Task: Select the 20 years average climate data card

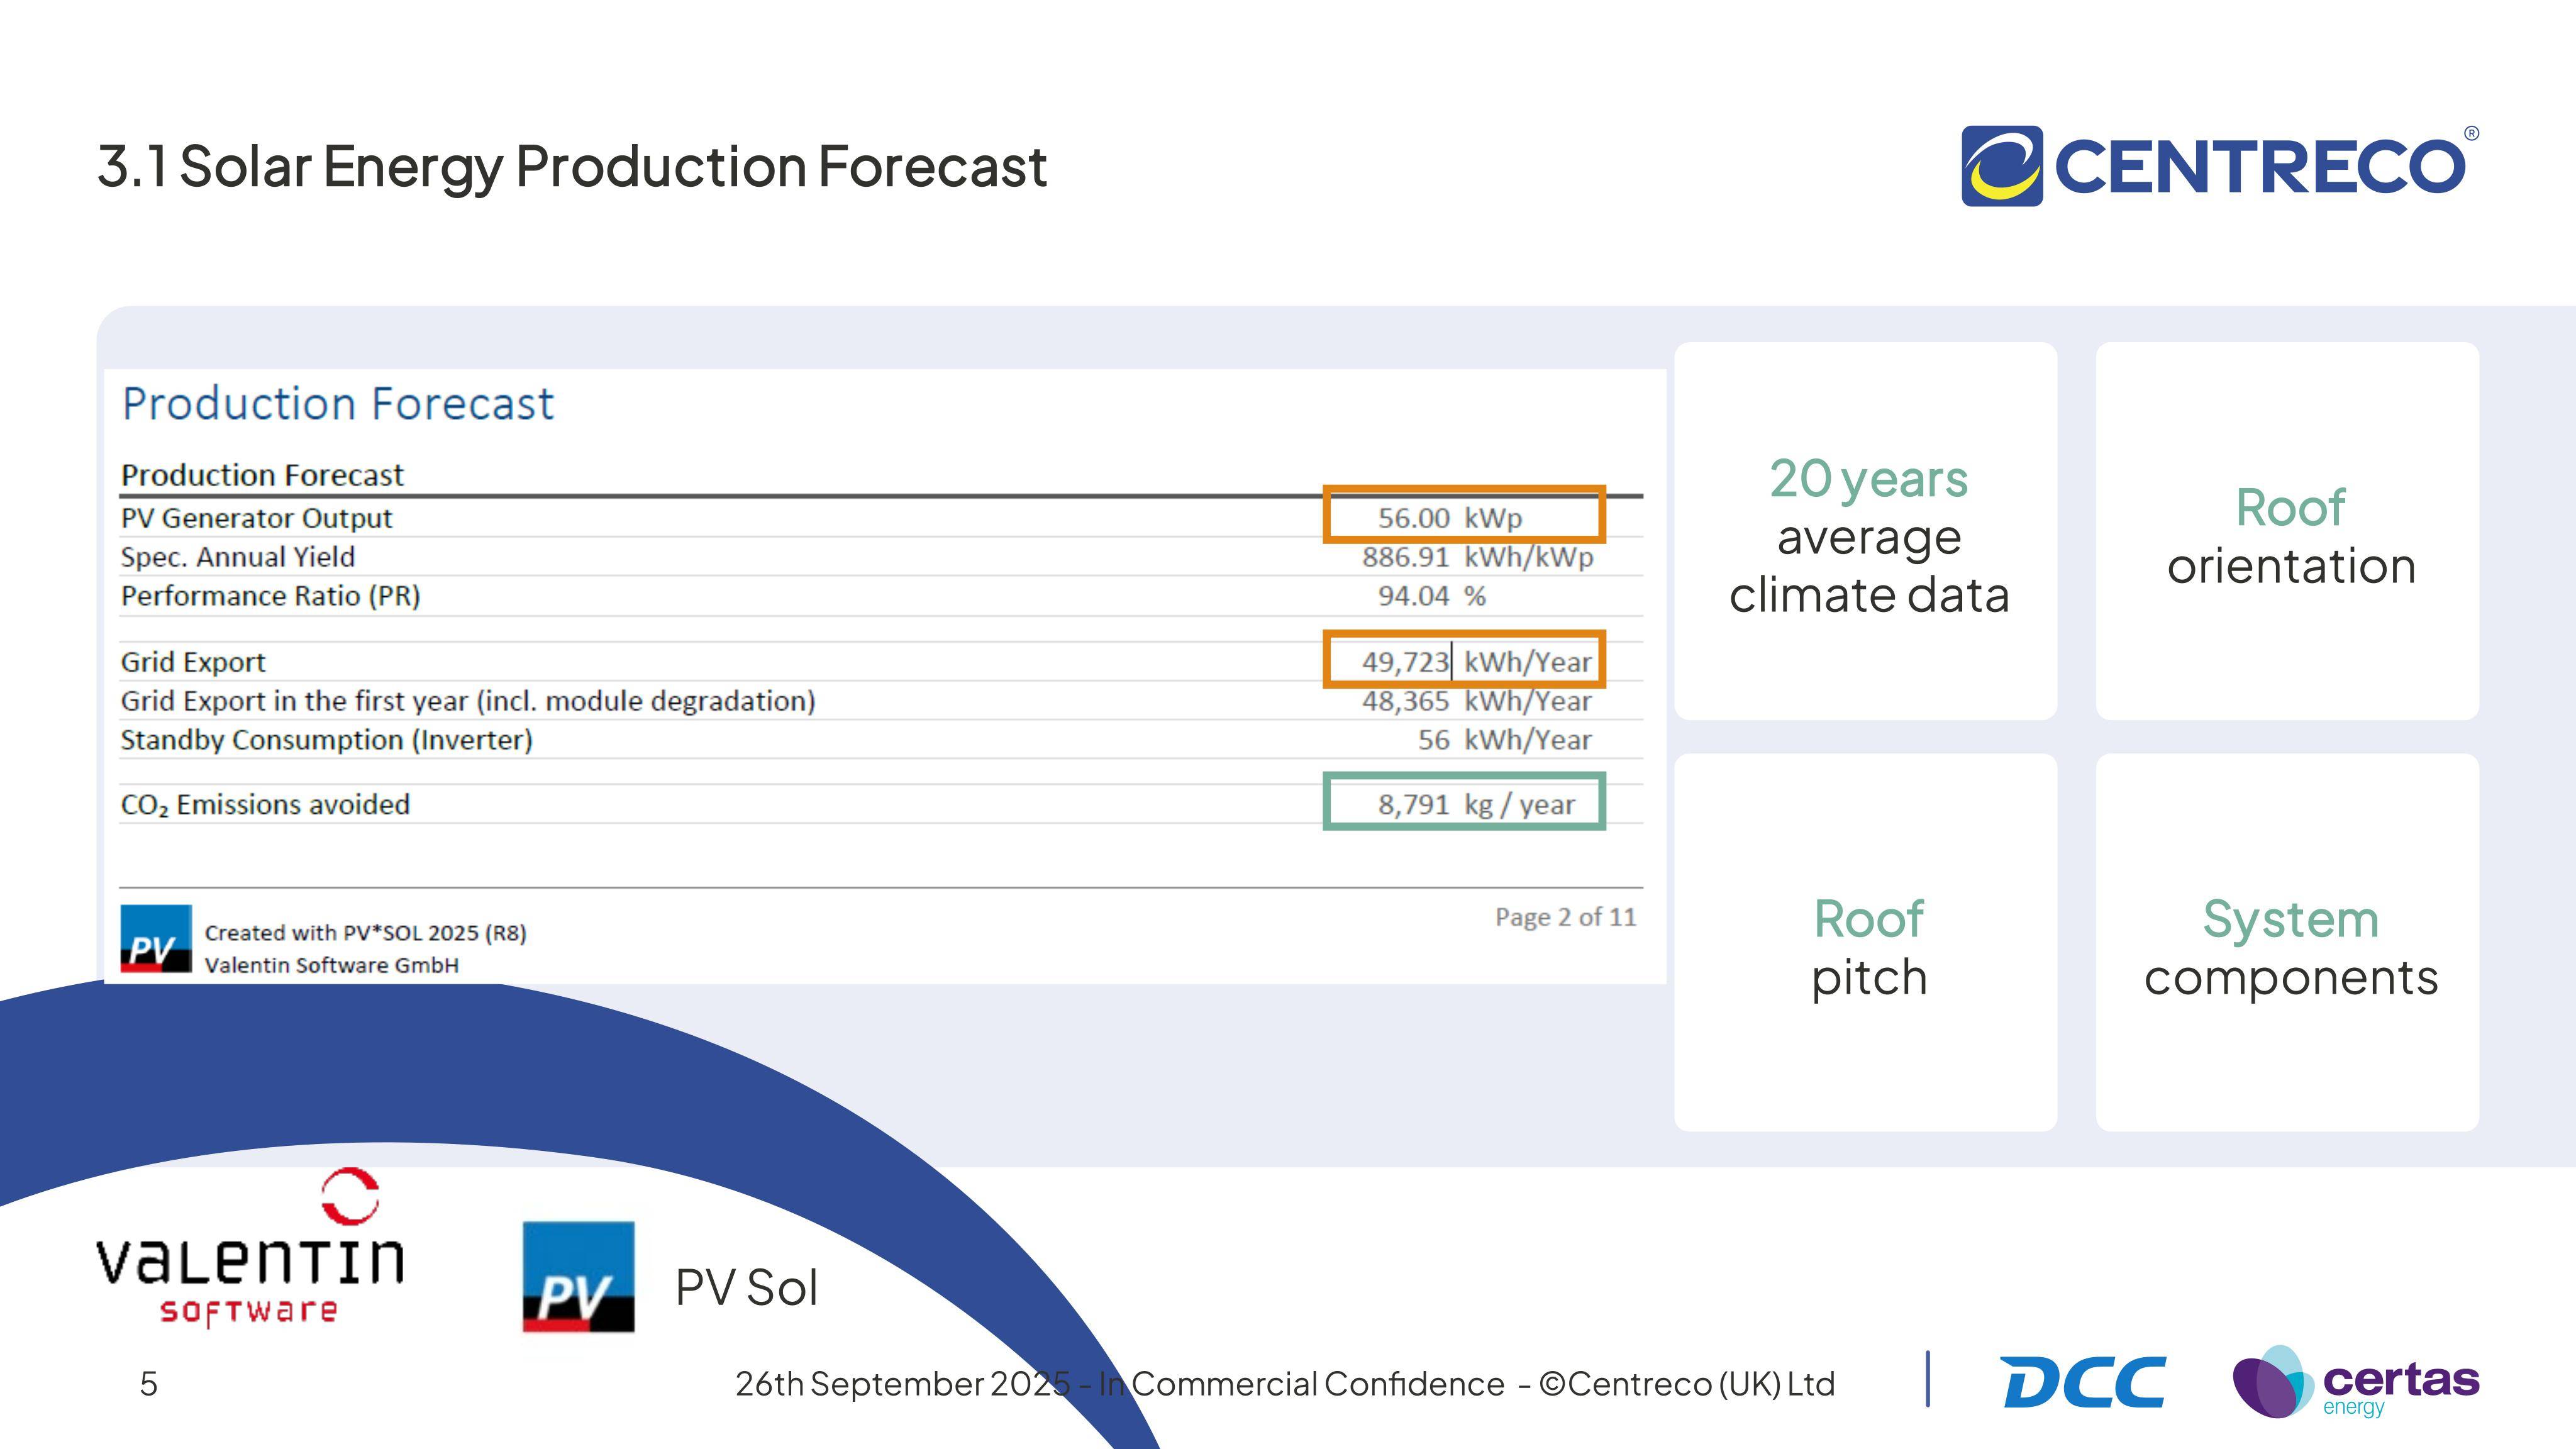Action: point(1866,531)
